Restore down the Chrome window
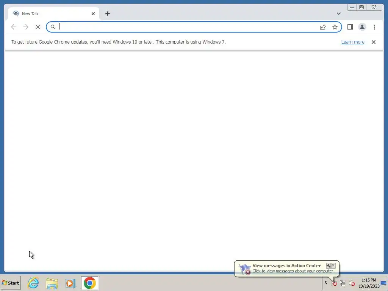 (361, 8)
